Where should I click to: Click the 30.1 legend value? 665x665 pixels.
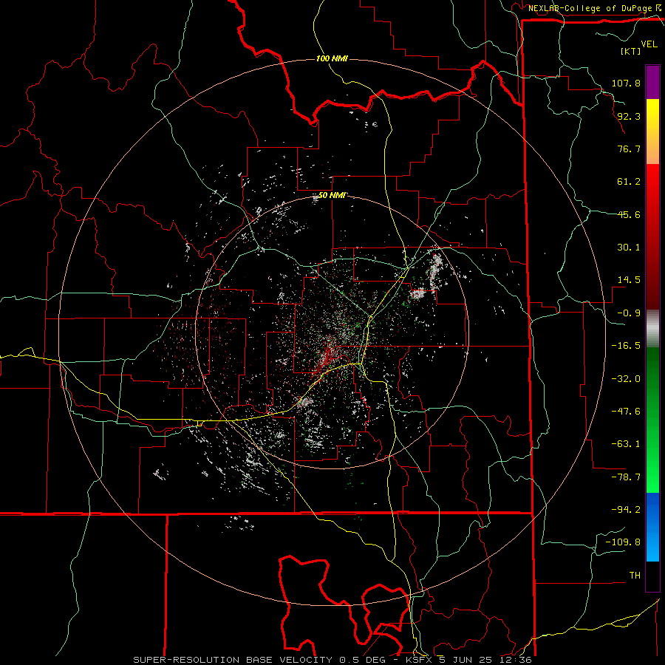[x=629, y=248]
